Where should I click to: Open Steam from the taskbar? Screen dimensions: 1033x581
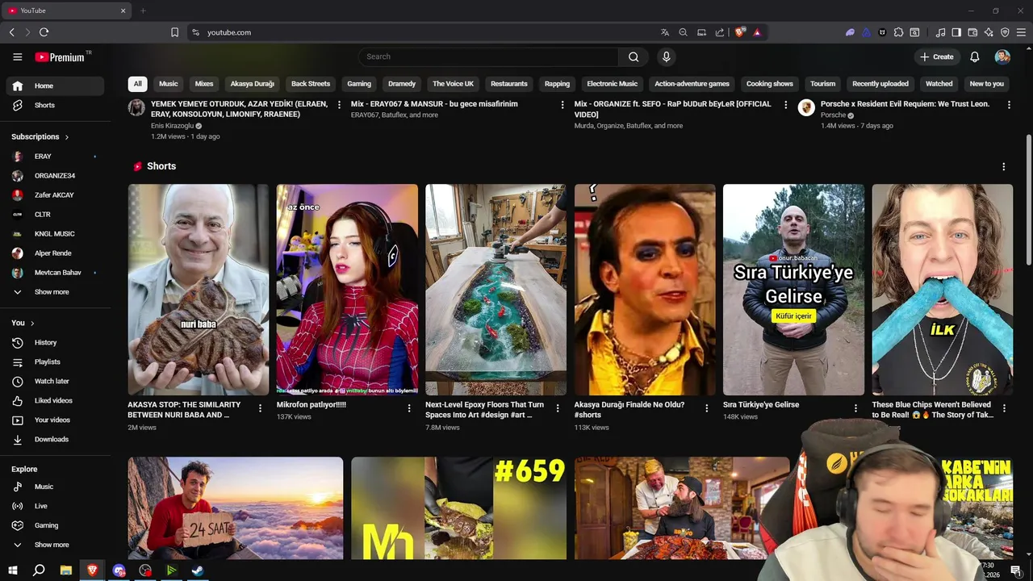[x=198, y=571]
